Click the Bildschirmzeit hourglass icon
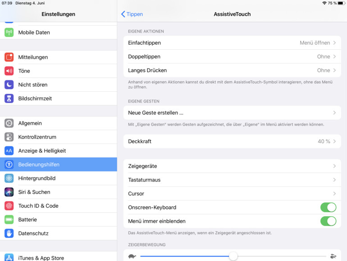This screenshot has width=347, height=261. (x=9, y=98)
